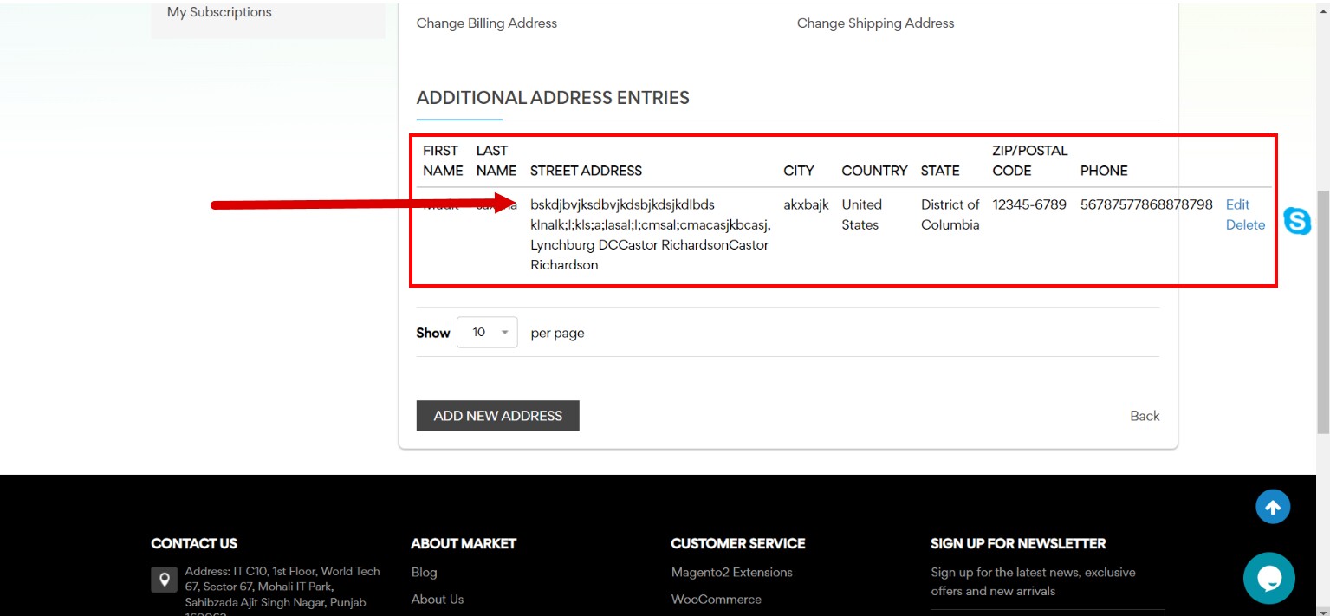The image size is (1330, 616).
Task: Delete the listed address entry
Action: [x=1244, y=224]
